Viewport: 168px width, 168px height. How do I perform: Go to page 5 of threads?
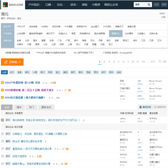click(x=119, y=62)
